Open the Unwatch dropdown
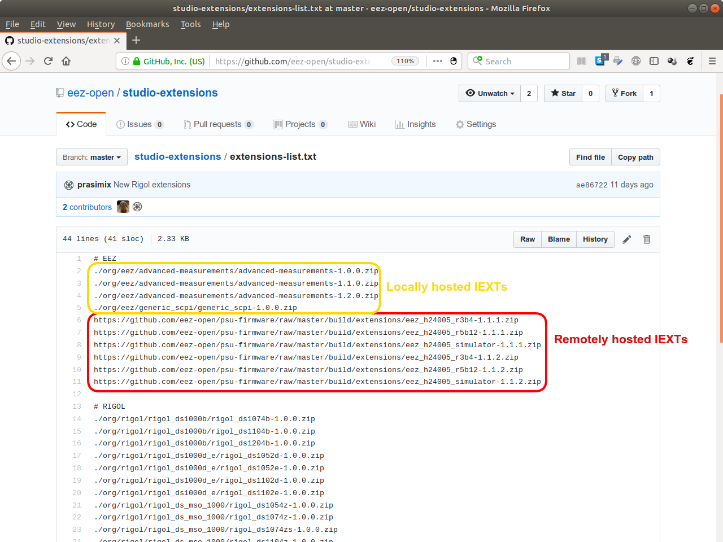 coord(490,93)
